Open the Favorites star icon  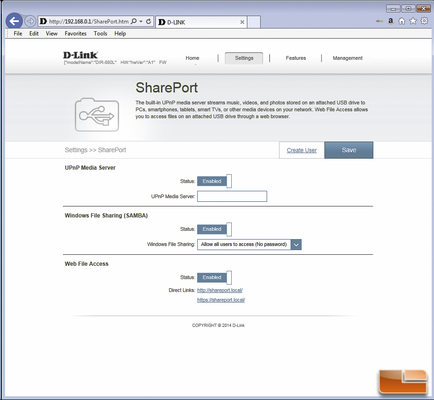coord(413,21)
